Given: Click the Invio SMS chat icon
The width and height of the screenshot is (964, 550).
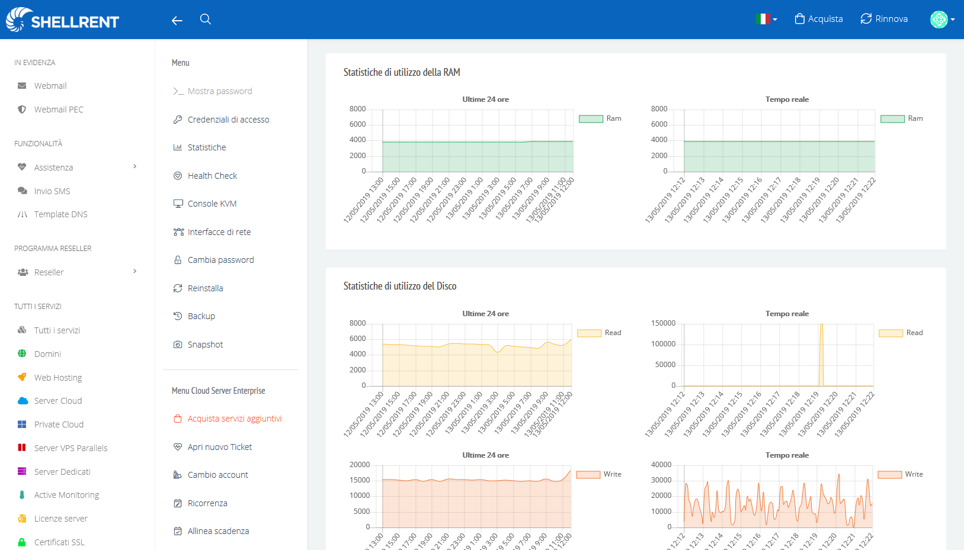Looking at the screenshot, I should (x=23, y=191).
